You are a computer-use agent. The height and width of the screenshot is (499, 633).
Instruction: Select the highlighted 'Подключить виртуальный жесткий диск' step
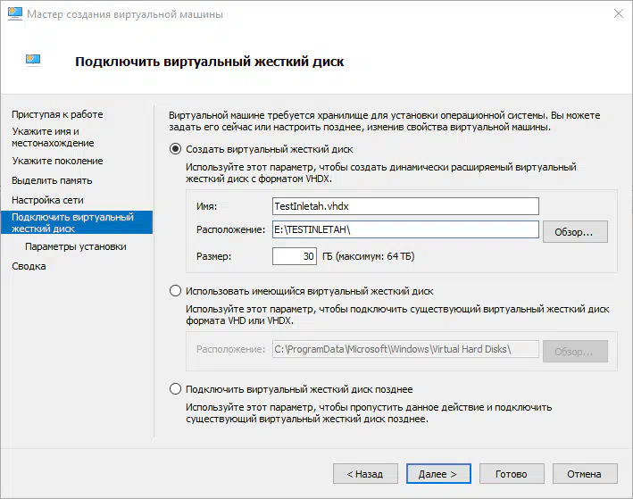(77, 222)
